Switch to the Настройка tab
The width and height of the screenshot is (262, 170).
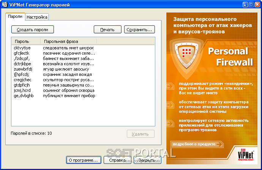[37, 17]
